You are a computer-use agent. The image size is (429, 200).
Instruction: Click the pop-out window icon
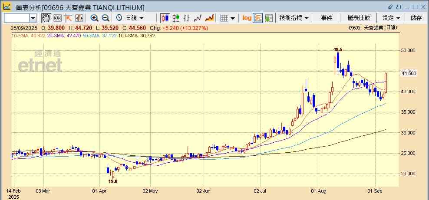[398, 7]
